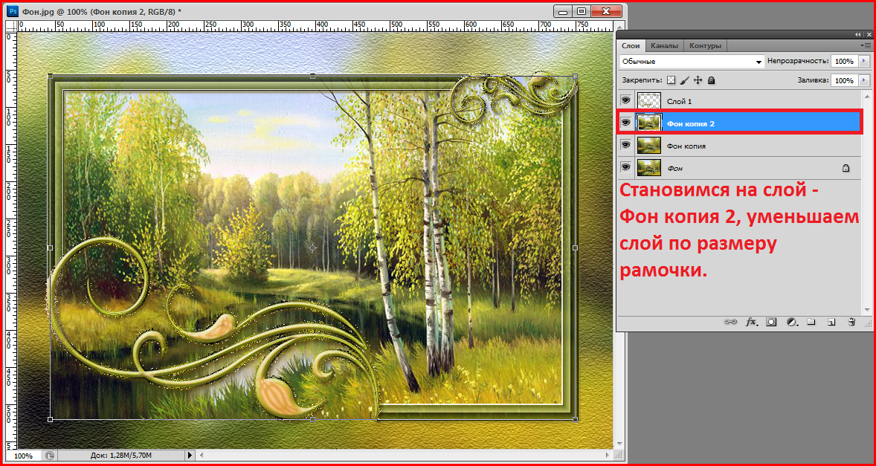Hide the Фон background layer
This screenshot has height=466, width=876.
pos(625,167)
